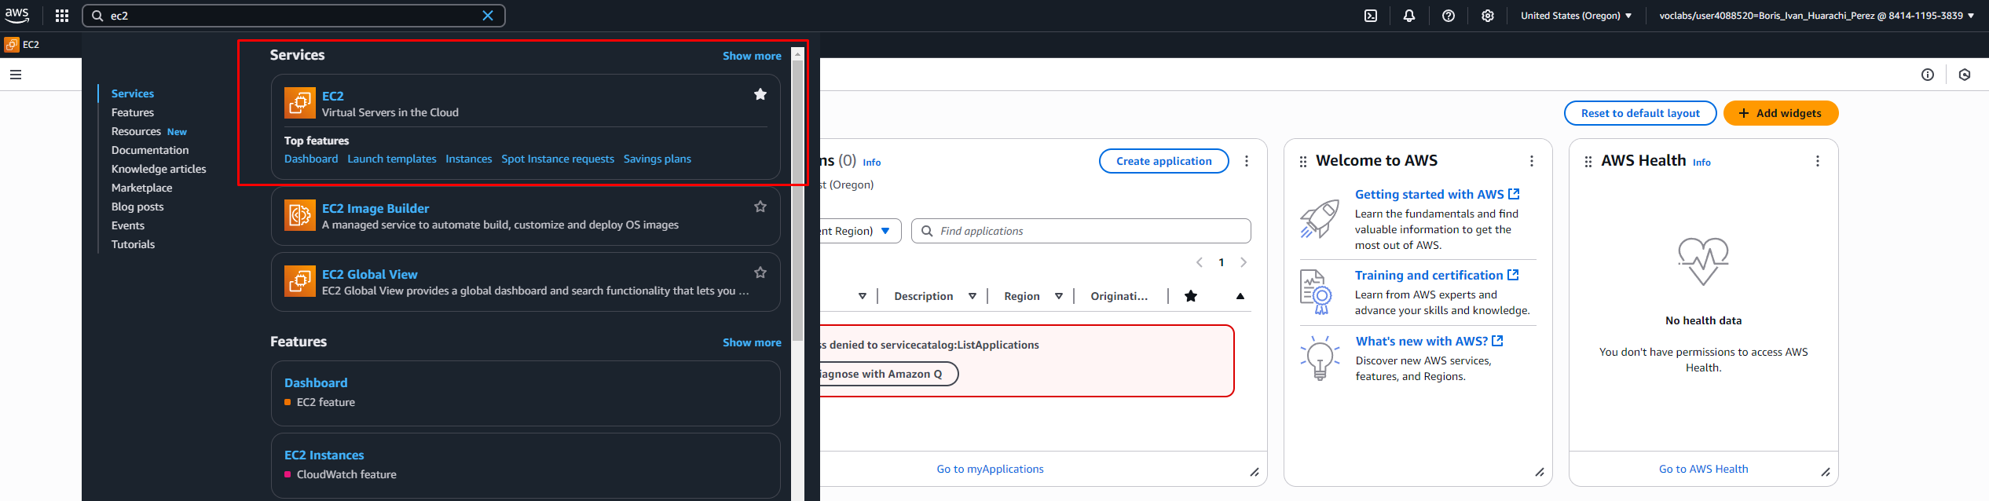Click the EC2 Image Builder icon
The image size is (1989, 501).
(x=299, y=215)
